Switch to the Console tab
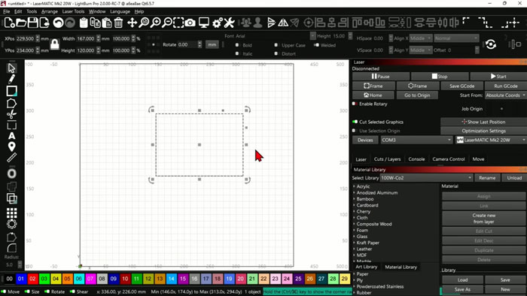The height and width of the screenshot is (296, 527). click(x=416, y=159)
